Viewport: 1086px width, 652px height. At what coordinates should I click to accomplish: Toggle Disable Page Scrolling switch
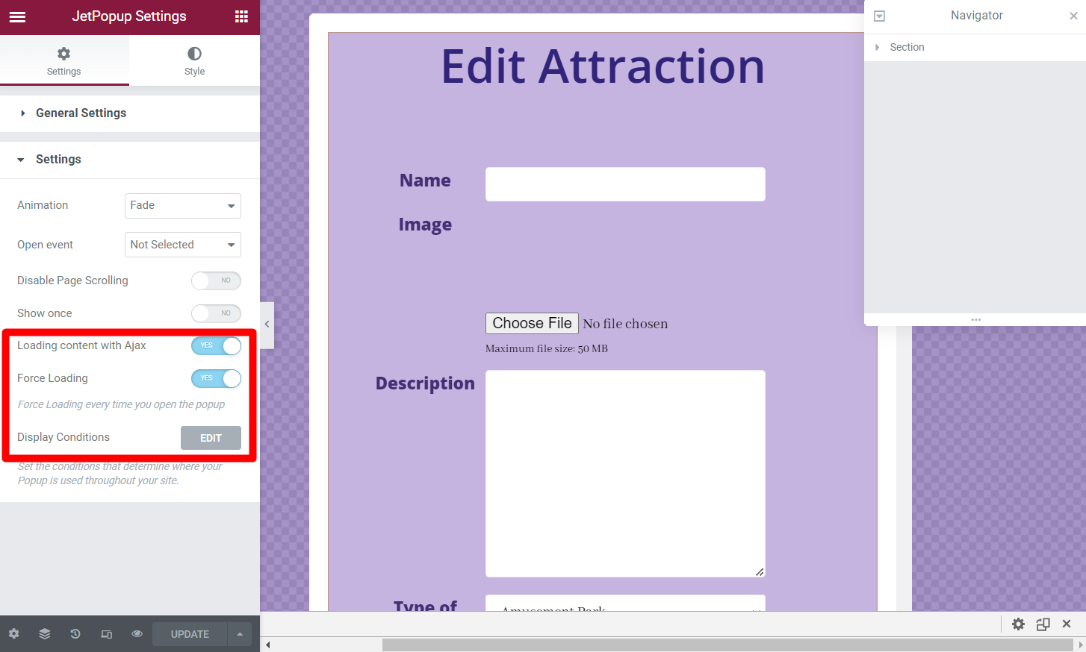[x=216, y=280]
